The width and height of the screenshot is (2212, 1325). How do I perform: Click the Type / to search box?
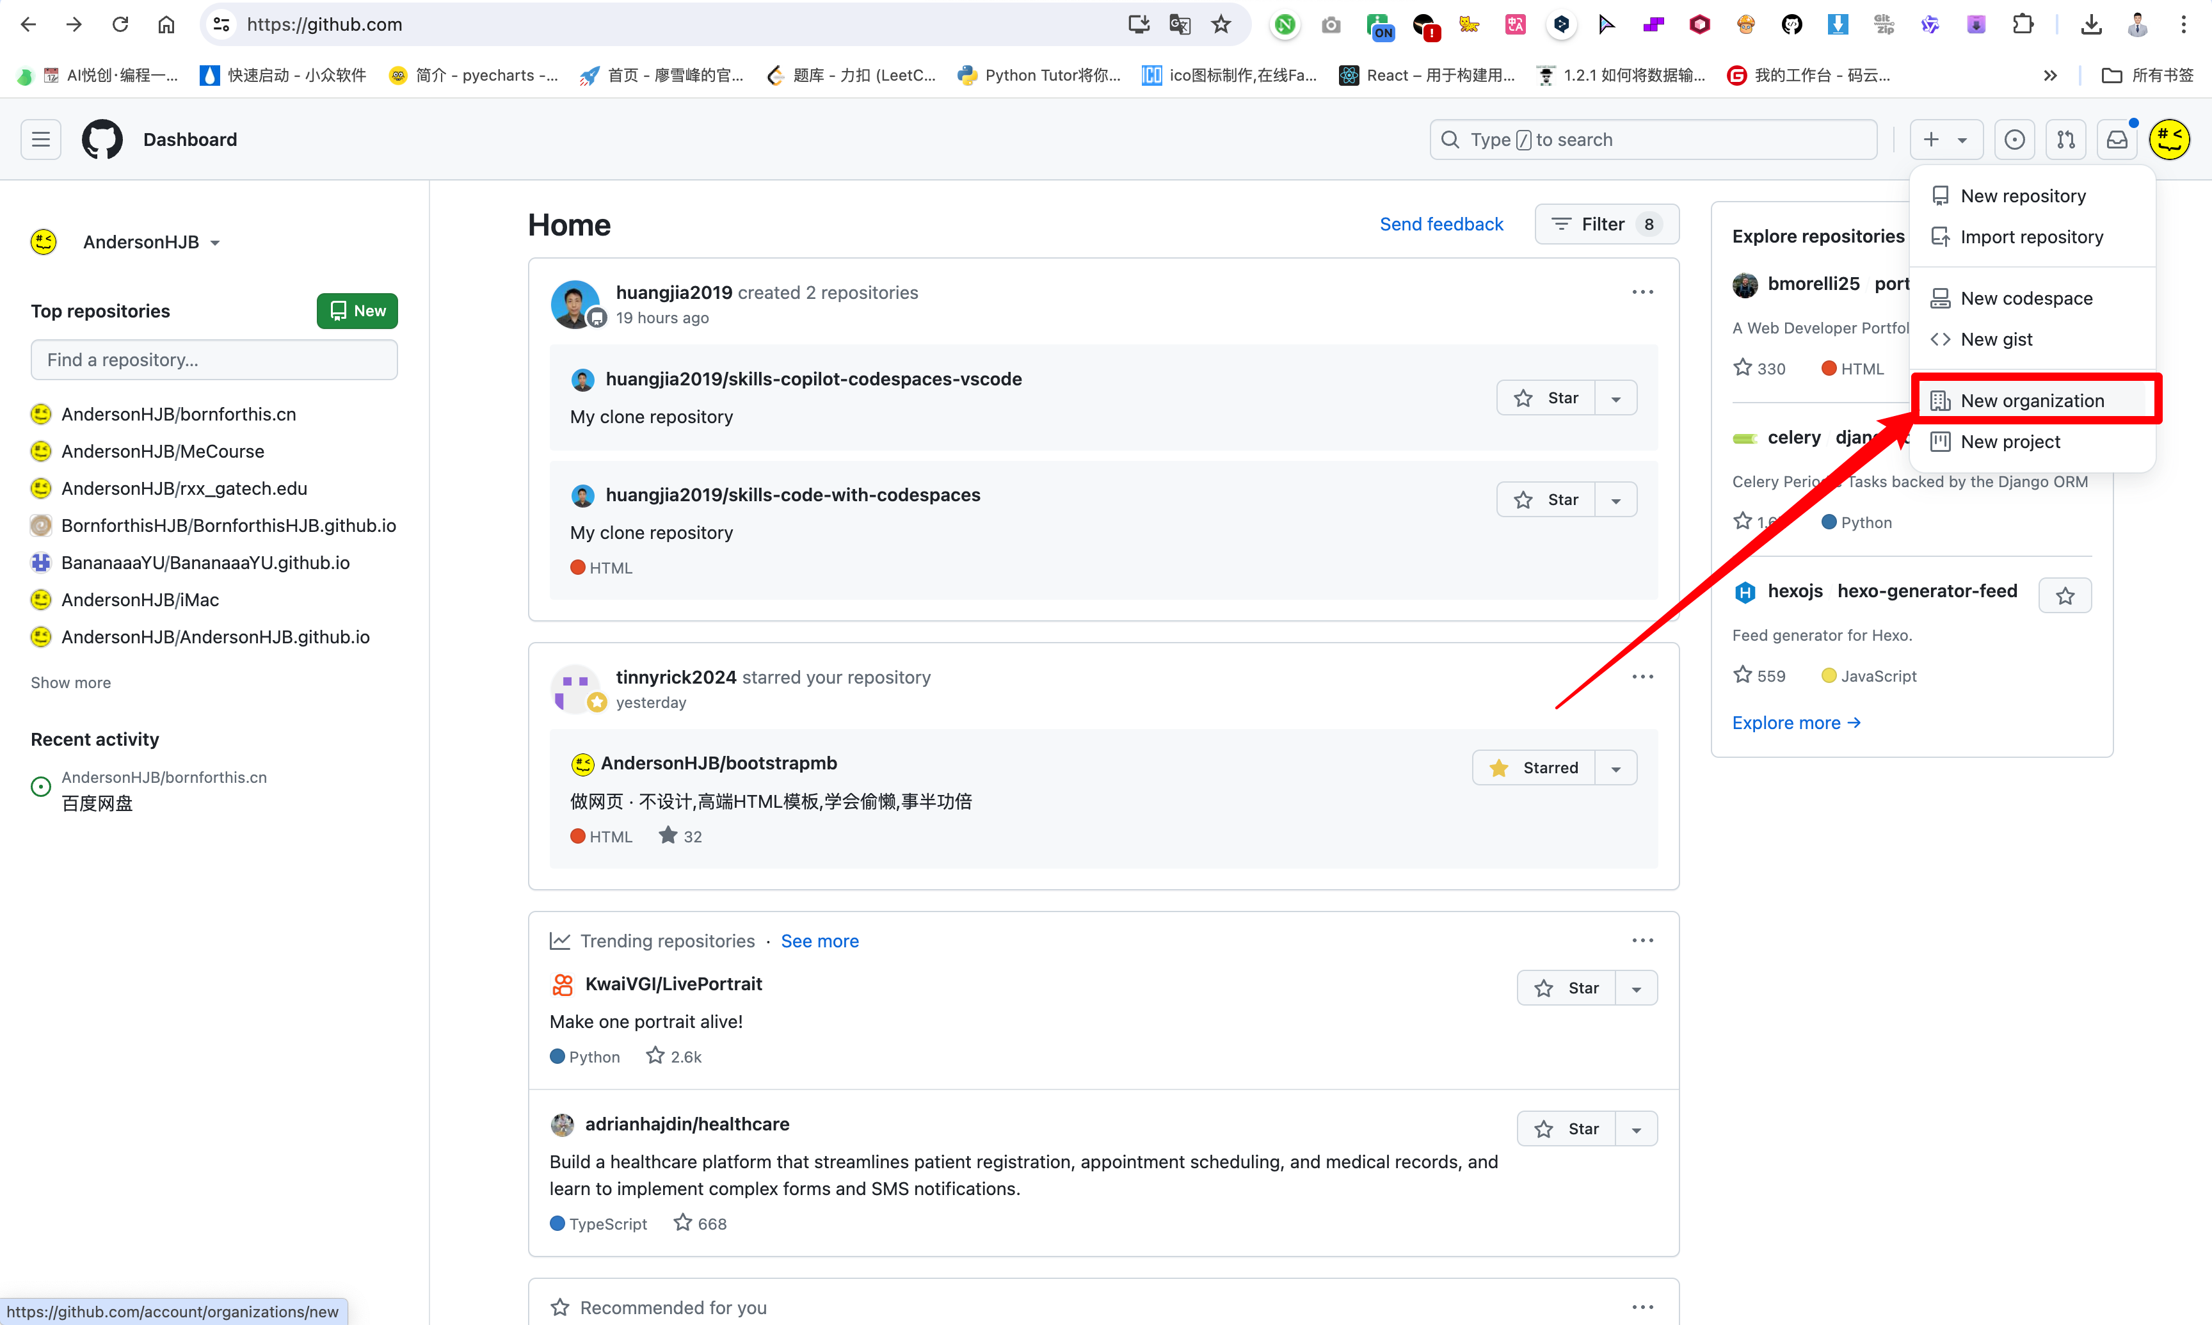pos(1654,140)
